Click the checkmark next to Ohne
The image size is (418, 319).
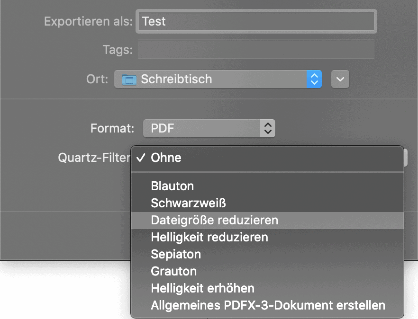(141, 158)
